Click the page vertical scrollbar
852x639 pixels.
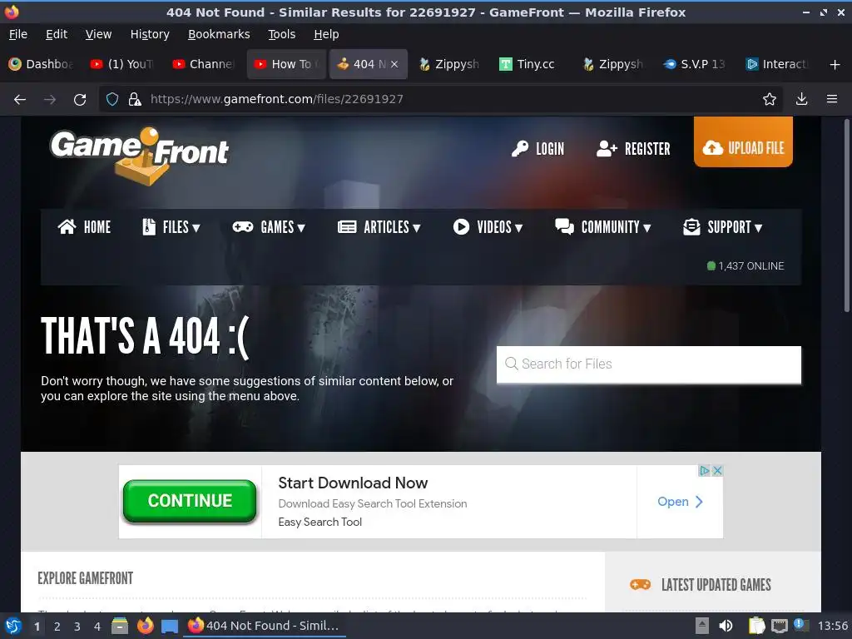846,215
